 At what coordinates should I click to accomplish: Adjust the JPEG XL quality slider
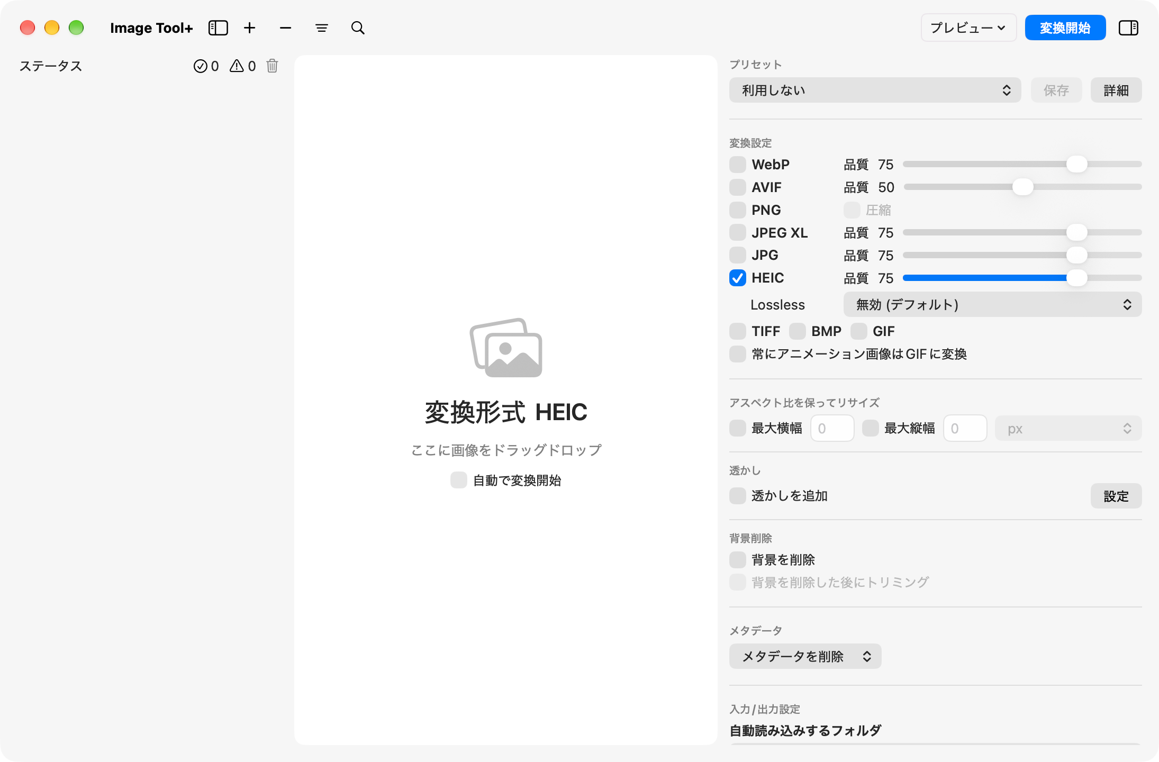pyautogui.click(x=1022, y=233)
